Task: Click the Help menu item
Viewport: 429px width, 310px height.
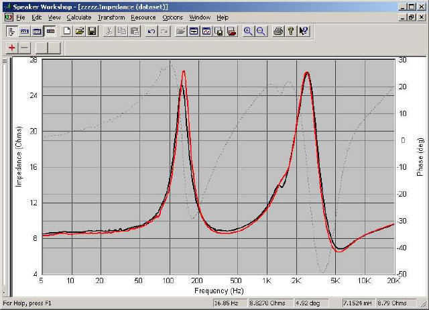Action: coord(222,17)
